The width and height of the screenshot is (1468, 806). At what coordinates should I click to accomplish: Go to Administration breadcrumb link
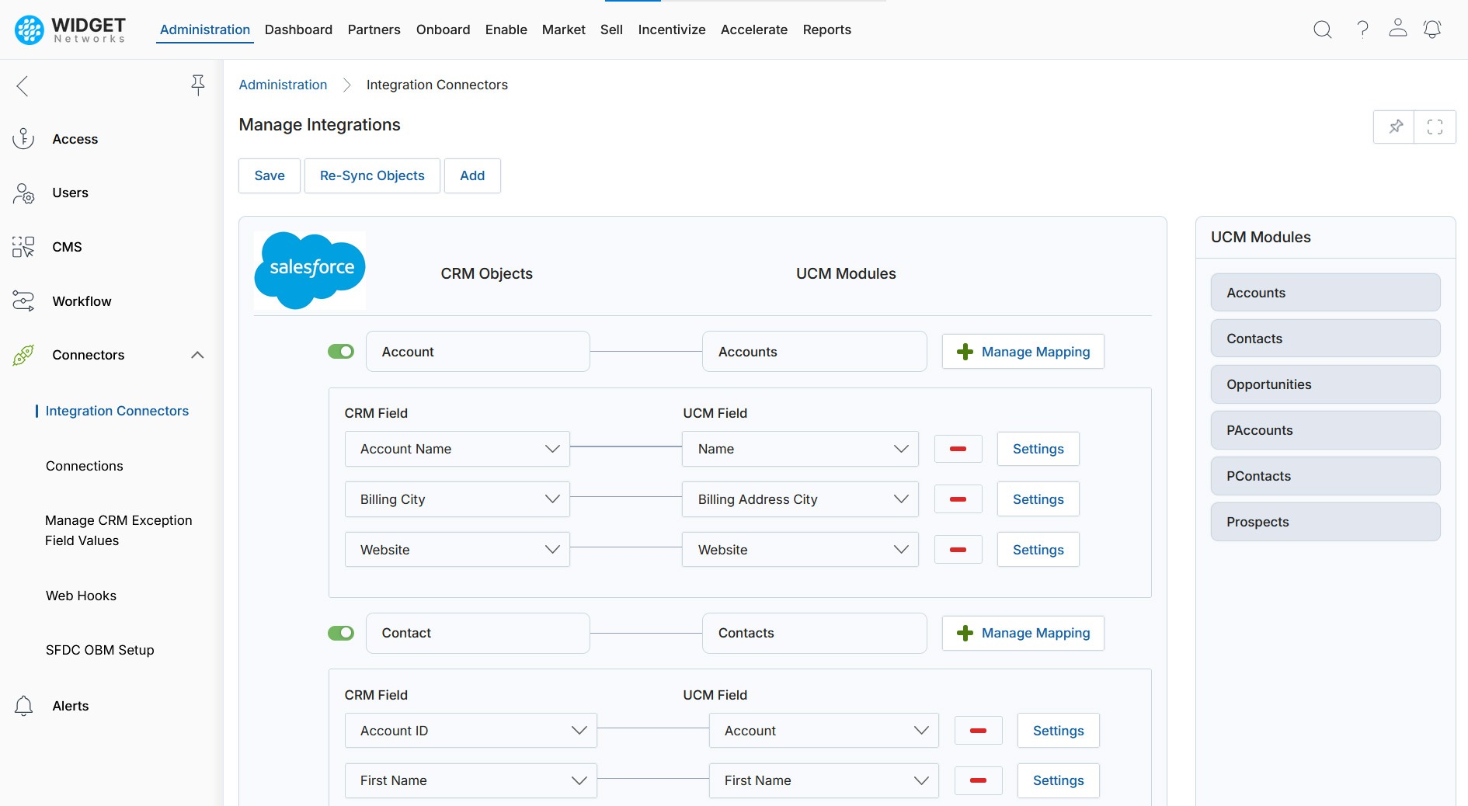[283, 85]
